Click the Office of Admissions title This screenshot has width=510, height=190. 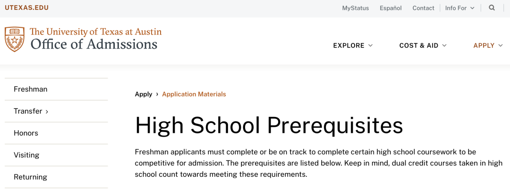coord(94,44)
